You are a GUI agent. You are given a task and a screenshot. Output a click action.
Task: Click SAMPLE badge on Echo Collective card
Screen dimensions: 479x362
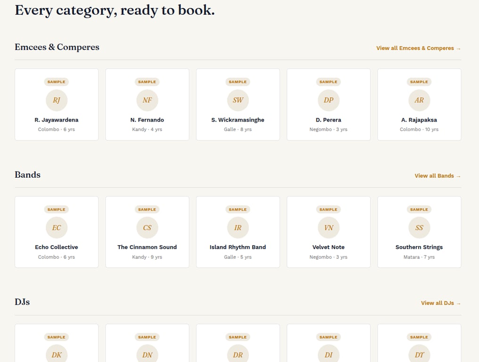57,210
